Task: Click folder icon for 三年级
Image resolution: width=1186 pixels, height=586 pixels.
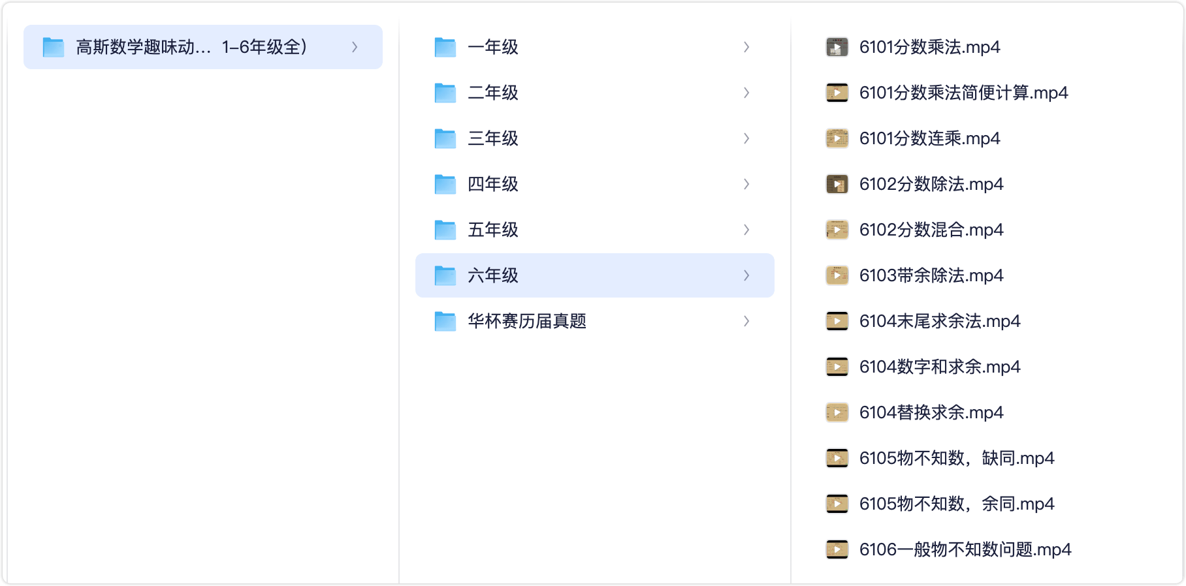Action: [x=445, y=138]
